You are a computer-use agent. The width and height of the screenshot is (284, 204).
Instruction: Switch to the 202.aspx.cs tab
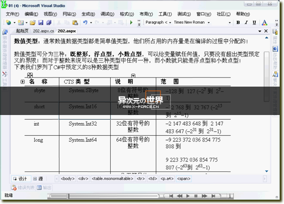point(44,31)
